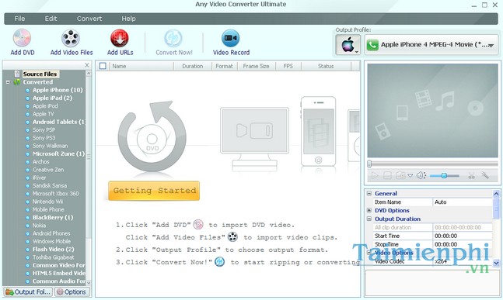Click the play button in the preview player

pos(375,175)
